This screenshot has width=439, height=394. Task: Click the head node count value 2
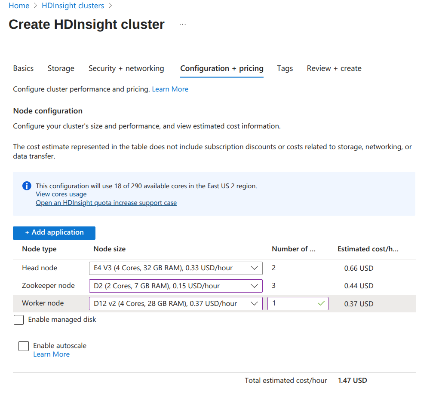tap(273, 268)
